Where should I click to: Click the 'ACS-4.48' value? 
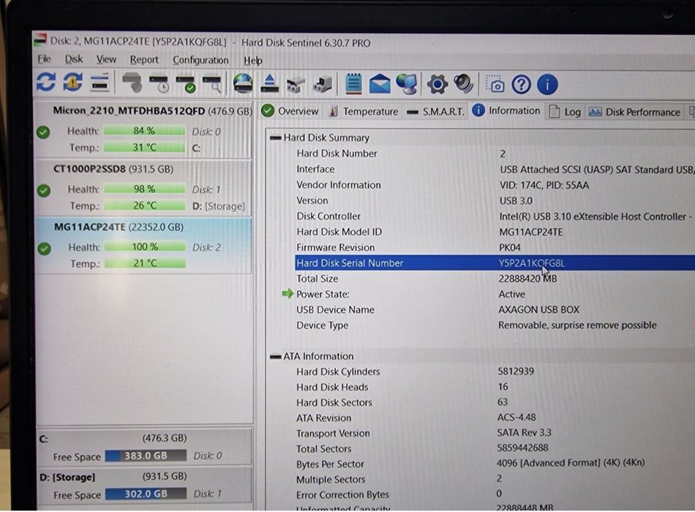tap(516, 417)
